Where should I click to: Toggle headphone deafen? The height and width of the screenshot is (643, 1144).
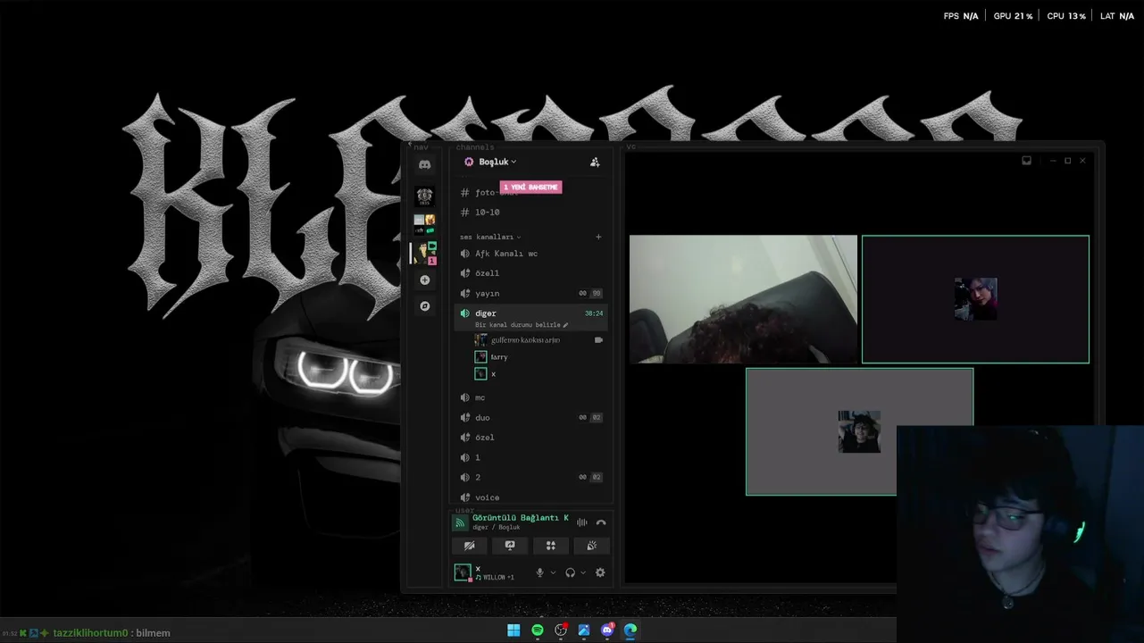570,572
